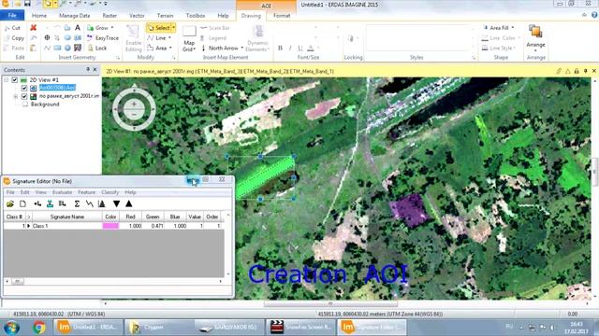Click black up-arrow icon in Signature Editor
The width and height of the screenshot is (599, 336).
[x=129, y=203]
